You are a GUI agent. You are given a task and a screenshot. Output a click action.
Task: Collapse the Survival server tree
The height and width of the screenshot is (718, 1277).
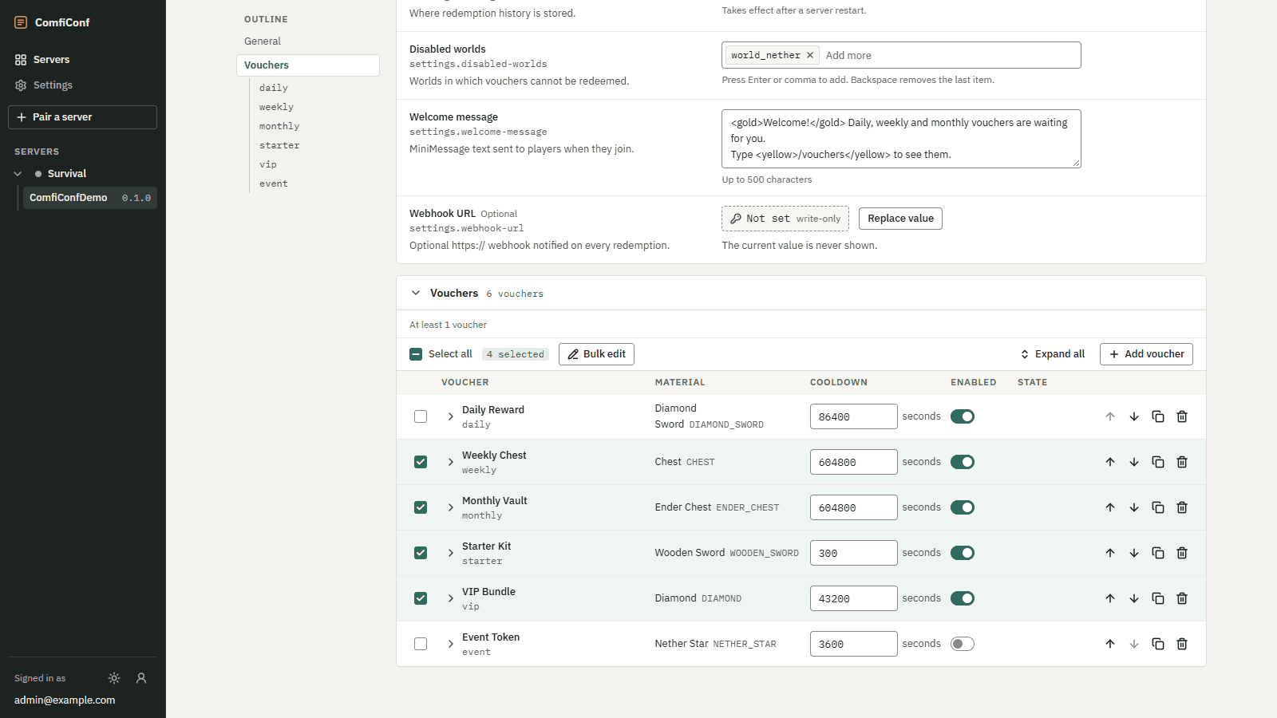[18, 173]
